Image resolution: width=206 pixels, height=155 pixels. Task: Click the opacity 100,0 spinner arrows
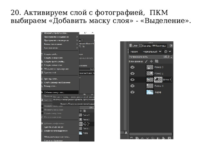pyautogui.click(x=171, y=57)
